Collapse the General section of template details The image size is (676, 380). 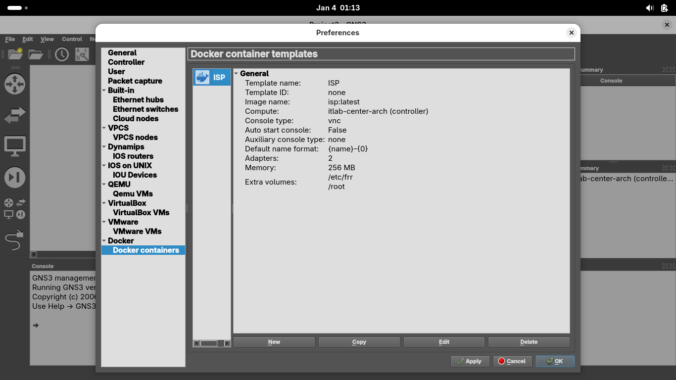(237, 74)
